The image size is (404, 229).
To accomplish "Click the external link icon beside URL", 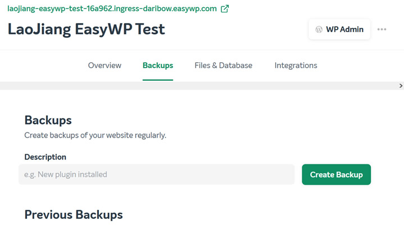I will [225, 8].
